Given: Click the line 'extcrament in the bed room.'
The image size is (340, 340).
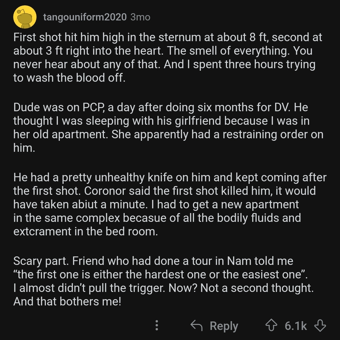Looking at the screenshot, I should coord(85,231).
